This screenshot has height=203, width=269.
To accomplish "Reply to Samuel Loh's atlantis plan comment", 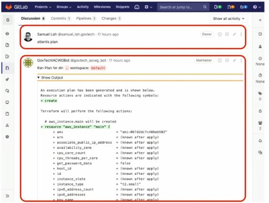I will click(227, 34).
